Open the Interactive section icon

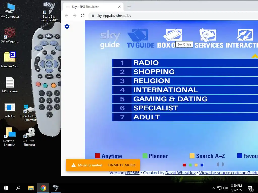pyautogui.click(x=242, y=38)
